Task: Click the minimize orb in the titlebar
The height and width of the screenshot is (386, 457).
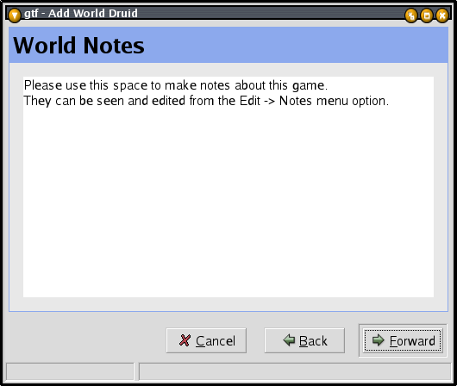Action: tap(411, 16)
